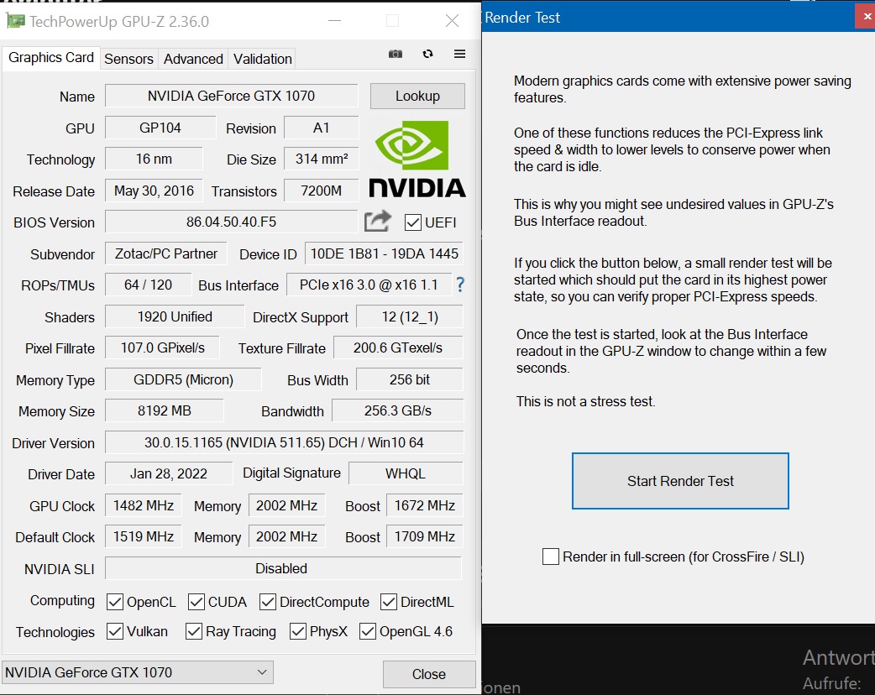The width and height of the screenshot is (875, 695).
Task: Click the refresh icon in GPU-Z
Action: click(x=428, y=54)
